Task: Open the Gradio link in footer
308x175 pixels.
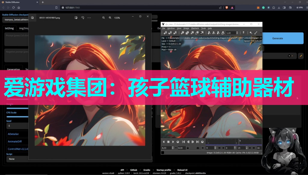Action: (x=147, y=170)
